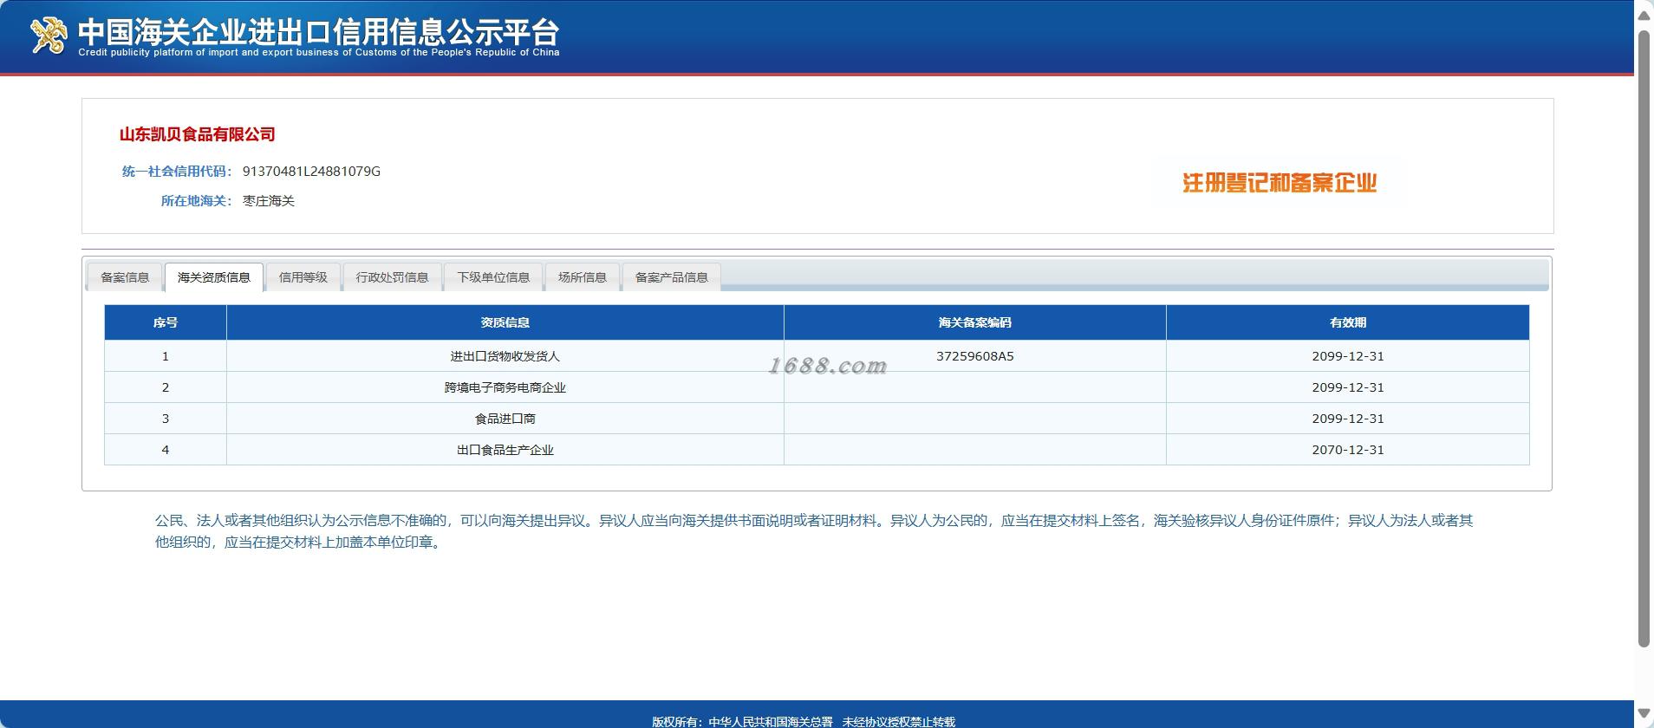The height and width of the screenshot is (728, 1654).
Task: Click the 进出口货物收发货人 cell
Action: coord(505,356)
